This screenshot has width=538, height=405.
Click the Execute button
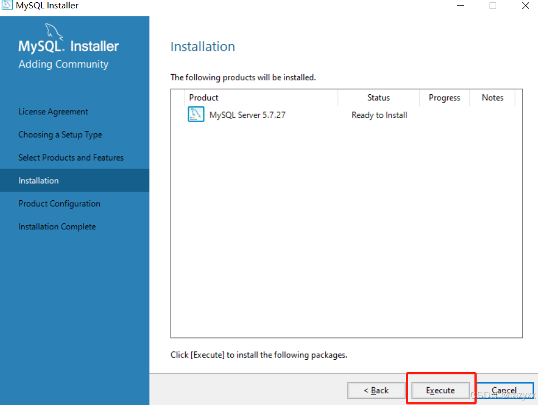point(440,390)
